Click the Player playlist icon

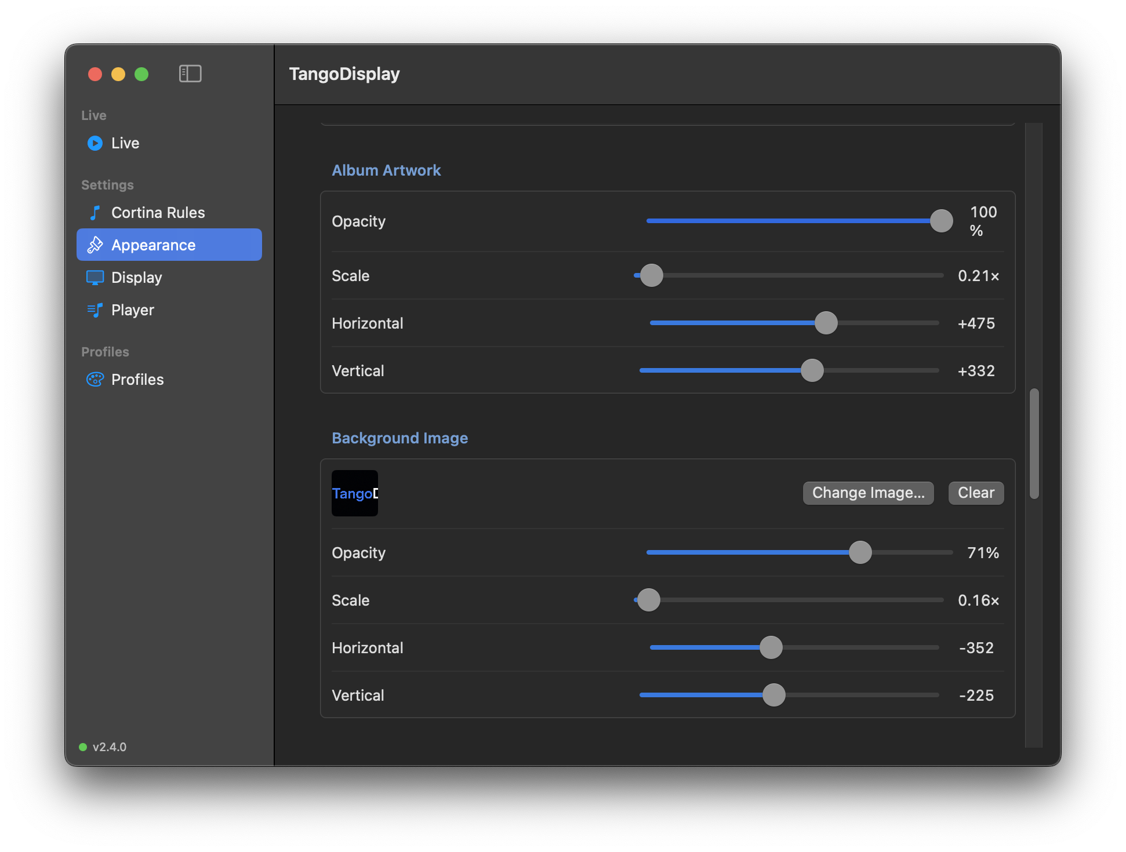95,310
